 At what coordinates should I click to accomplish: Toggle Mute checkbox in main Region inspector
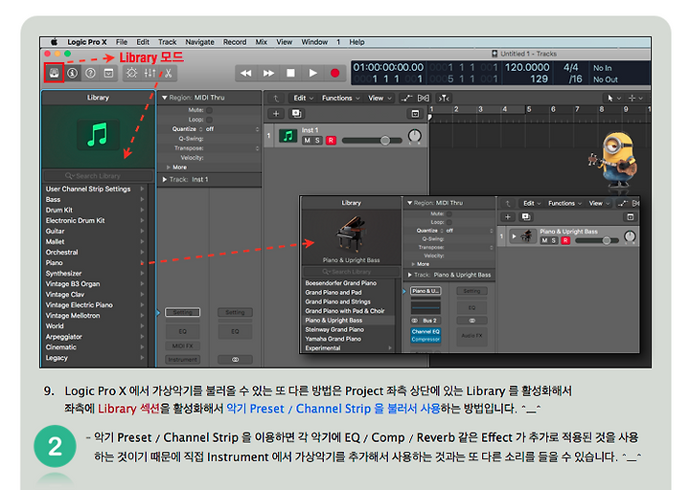[210, 110]
